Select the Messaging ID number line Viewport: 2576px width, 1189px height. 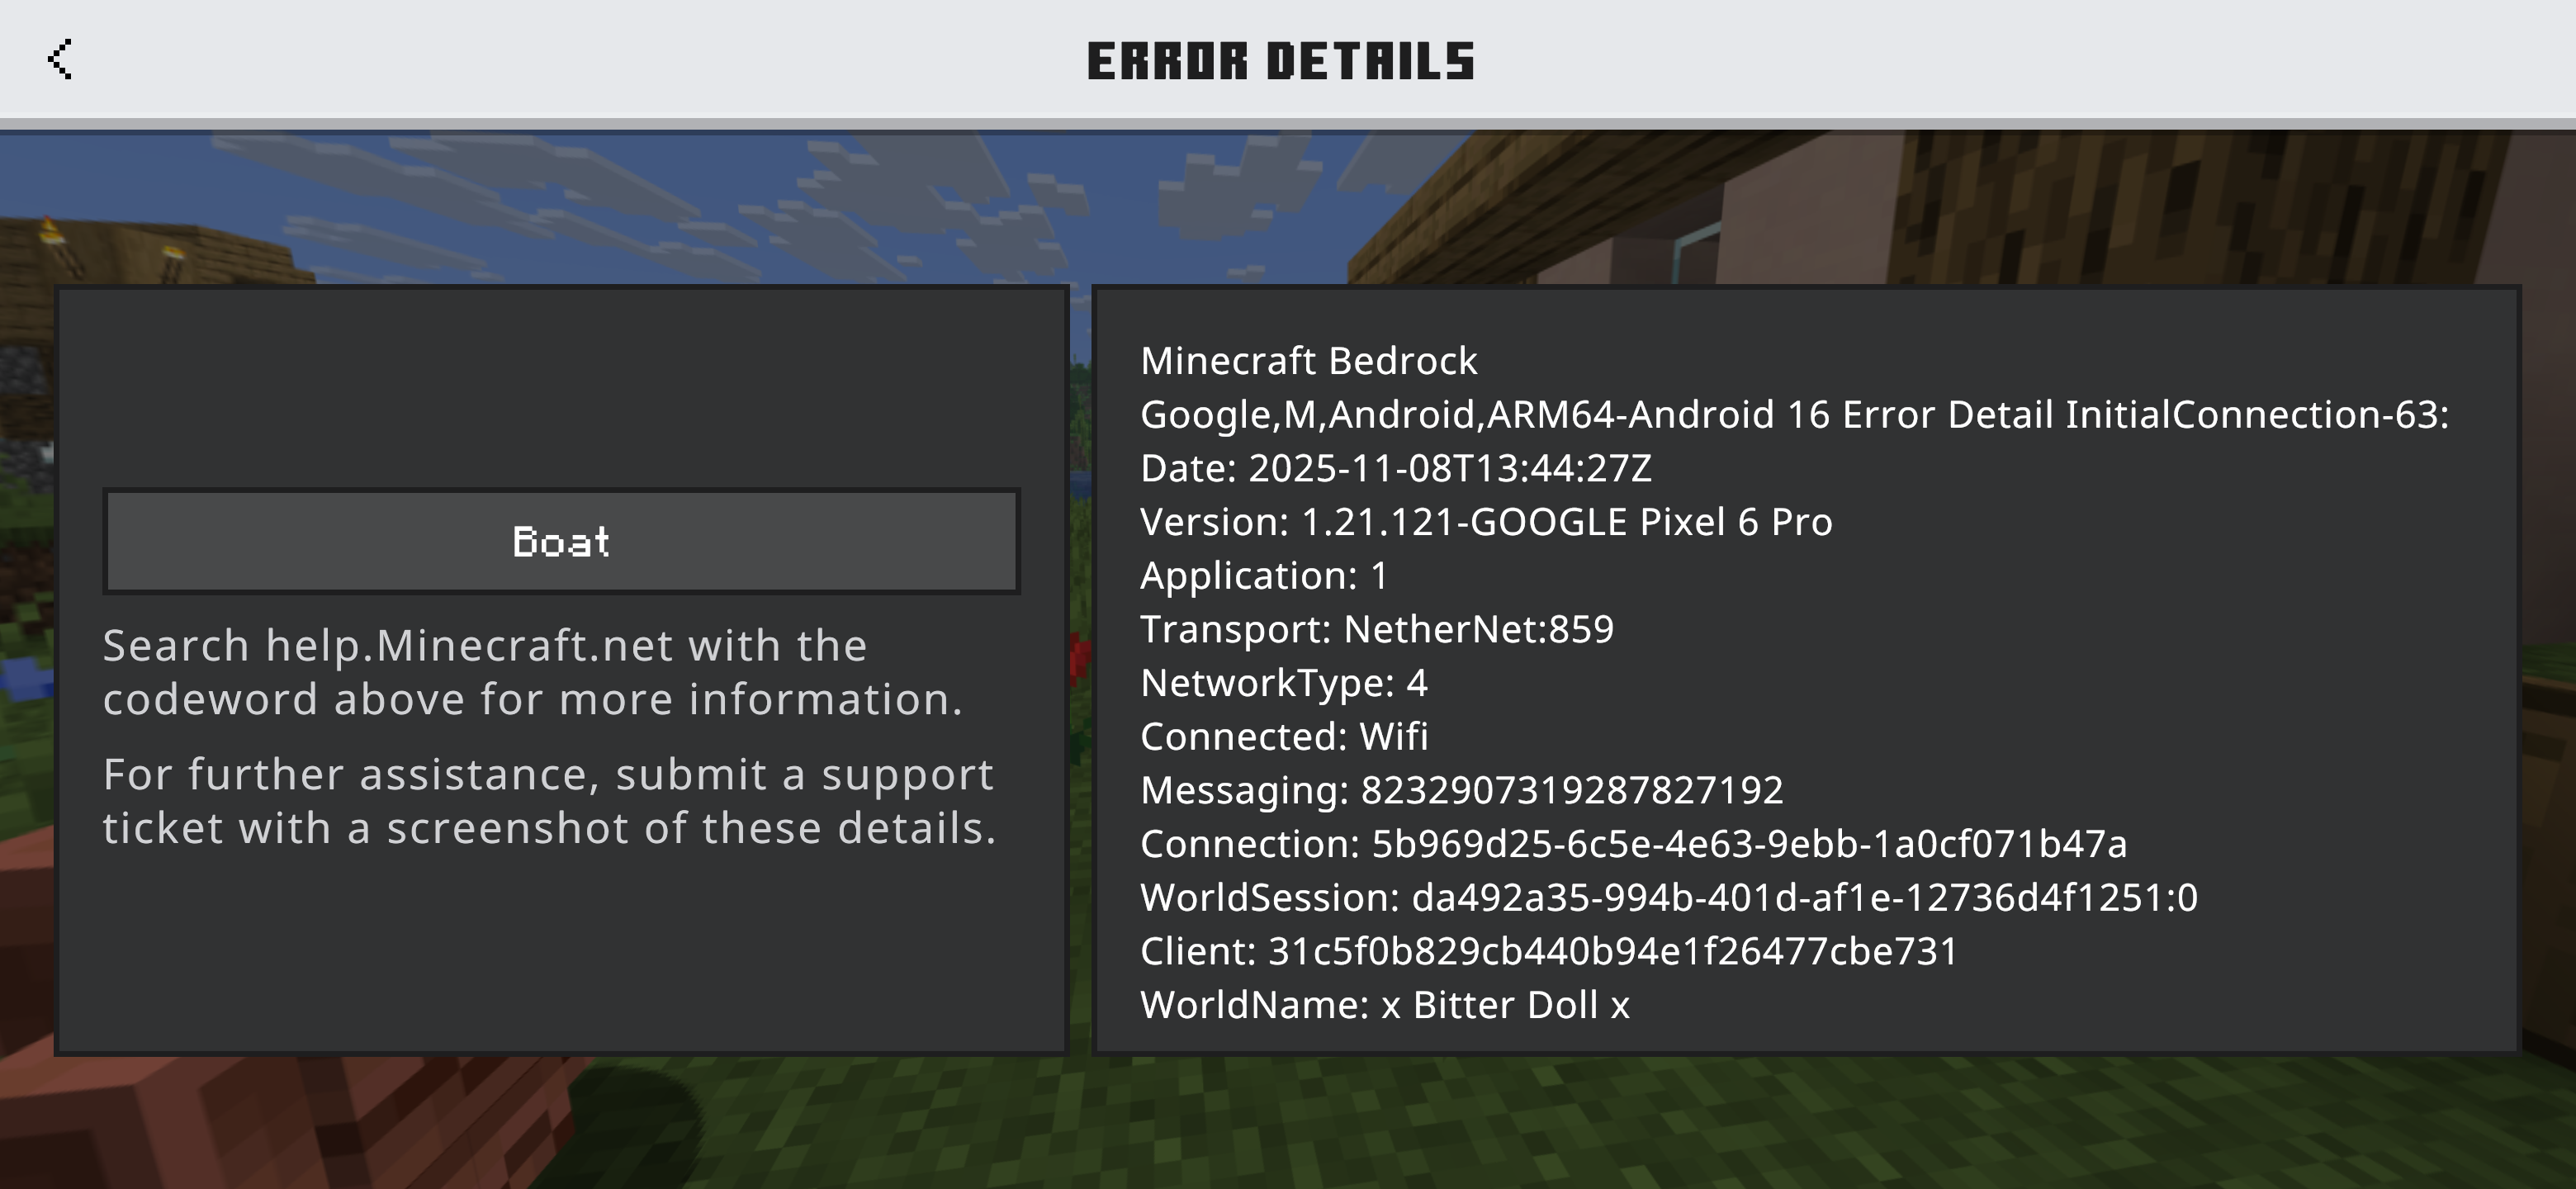1462,790
